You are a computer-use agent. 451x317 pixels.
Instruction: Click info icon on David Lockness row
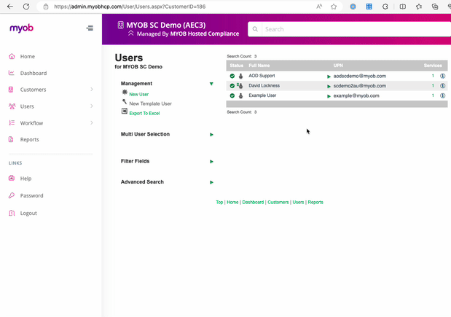[x=442, y=86]
